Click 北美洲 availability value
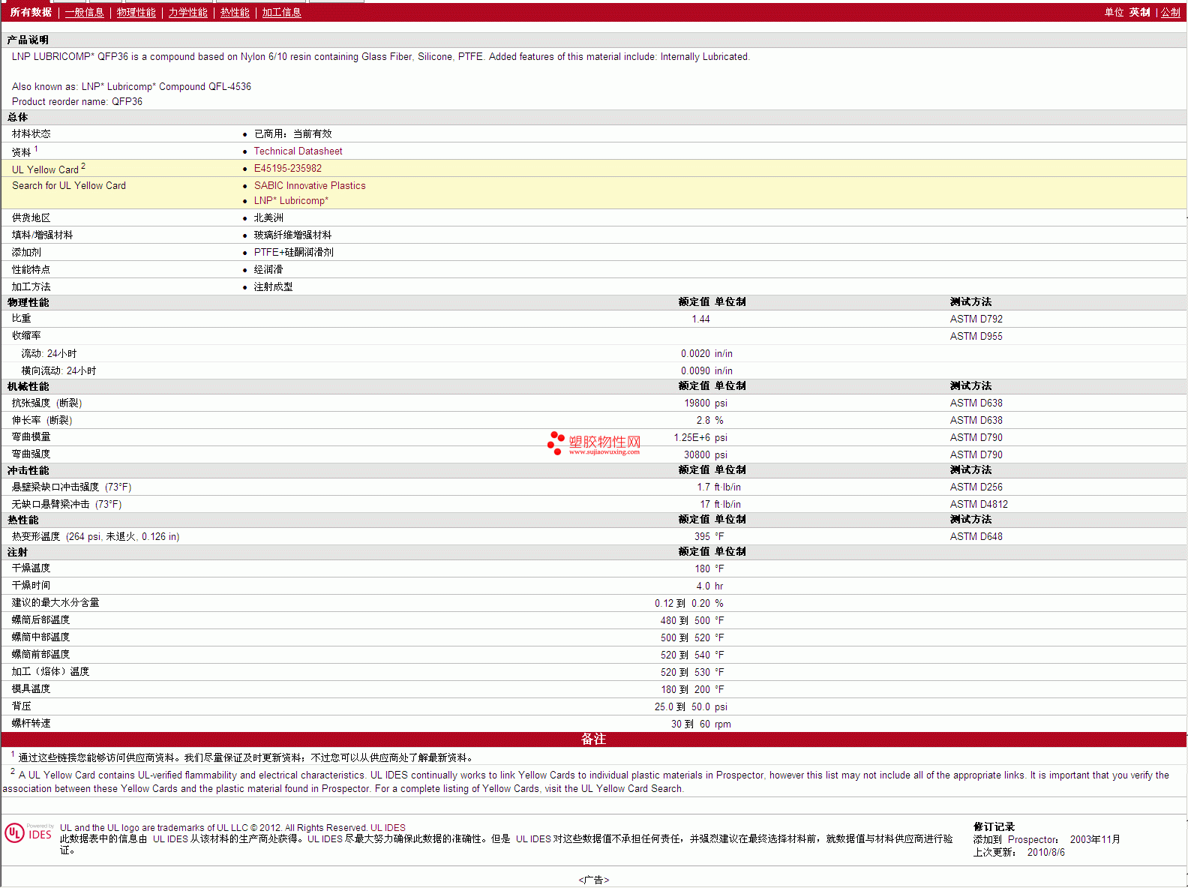 tap(268, 218)
